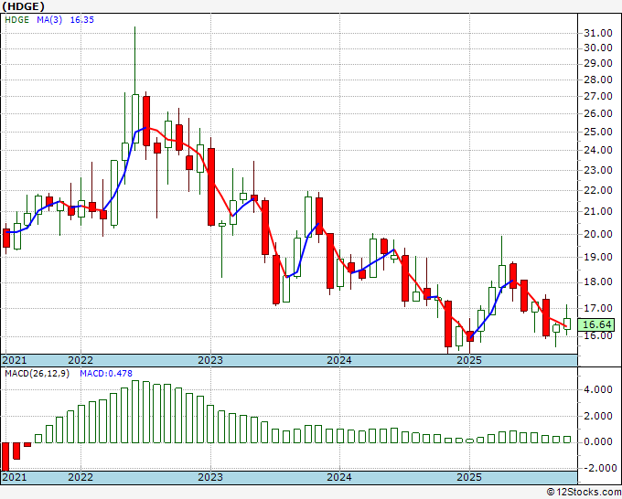Screen dimensions: 622x499
Task: Select 2023 on the price chart timeline
Action: click(x=210, y=360)
